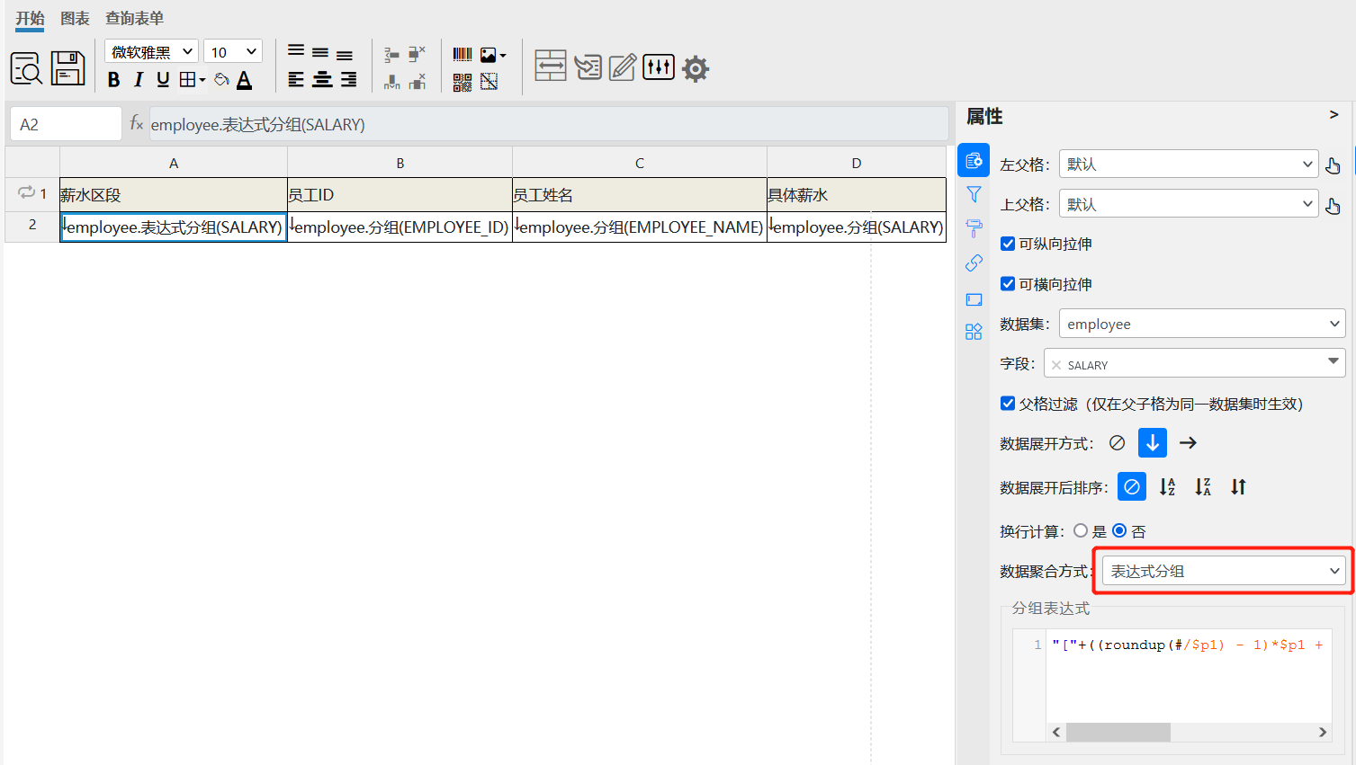Insert barcode into cell
Image resolution: width=1356 pixels, height=765 pixels.
pos(462,55)
